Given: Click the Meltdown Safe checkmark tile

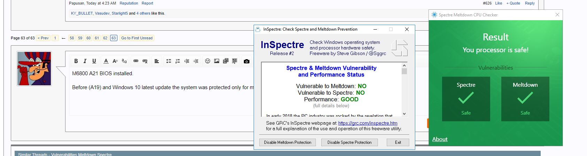Looking at the screenshot, I should (x=525, y=99).
